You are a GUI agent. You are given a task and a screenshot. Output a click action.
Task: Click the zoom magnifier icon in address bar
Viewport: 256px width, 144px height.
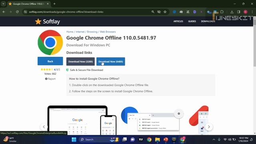coord(153,12)
